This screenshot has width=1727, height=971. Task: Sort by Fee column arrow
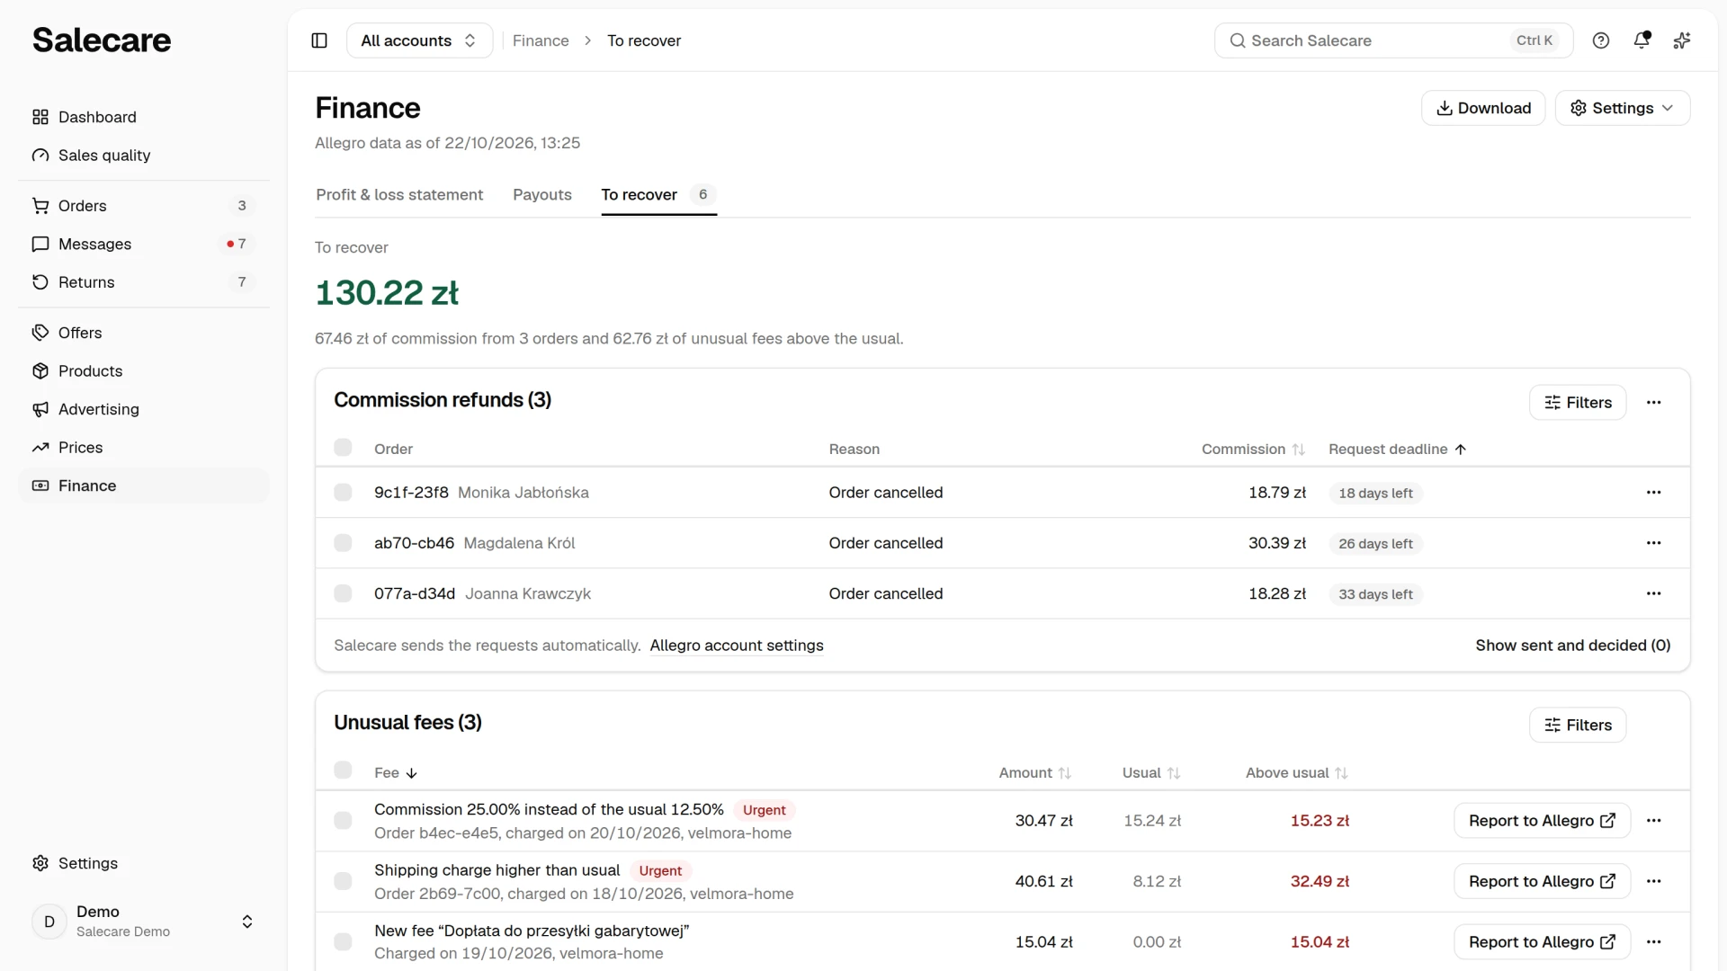(411, 773)
